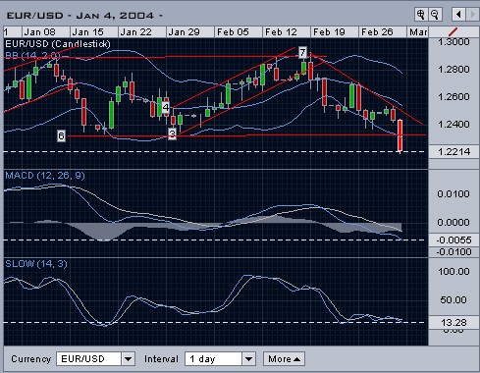This screenshot has width=480, height=373.
Task: Click the MACD value -0.0055
Action: coord(453,240)
